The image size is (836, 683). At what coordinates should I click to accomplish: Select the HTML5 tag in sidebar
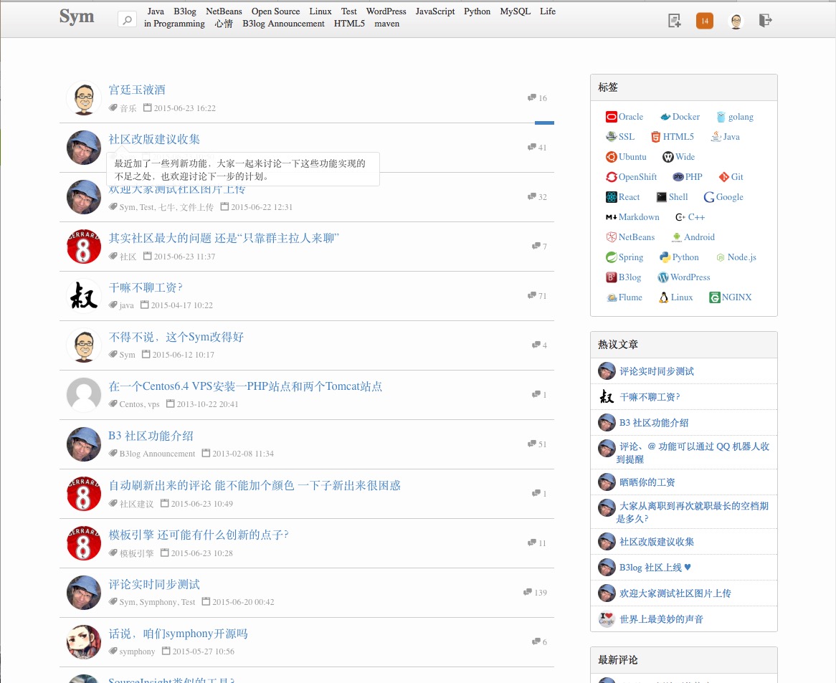(x=673, y=137)
